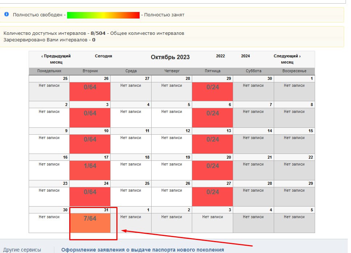Select October 13 cell 0/24
The width and height of the screenshot is (351, 253).
[x=212, y=144]
